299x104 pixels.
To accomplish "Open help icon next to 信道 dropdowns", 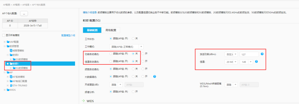I will (x=256, y=61).
